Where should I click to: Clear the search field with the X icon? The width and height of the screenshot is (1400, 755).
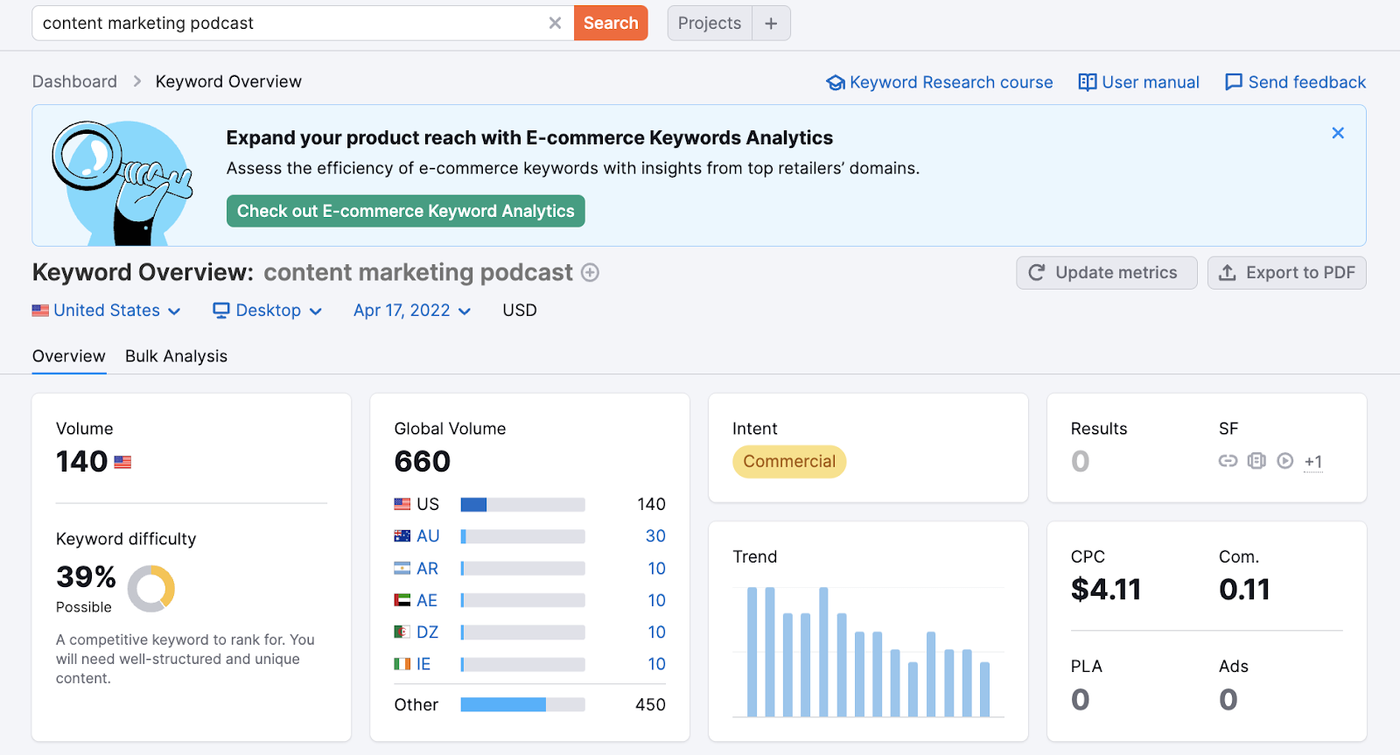(x=555, y=24)
